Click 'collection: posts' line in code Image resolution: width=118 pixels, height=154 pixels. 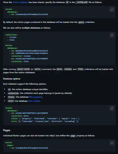(20, 116)
